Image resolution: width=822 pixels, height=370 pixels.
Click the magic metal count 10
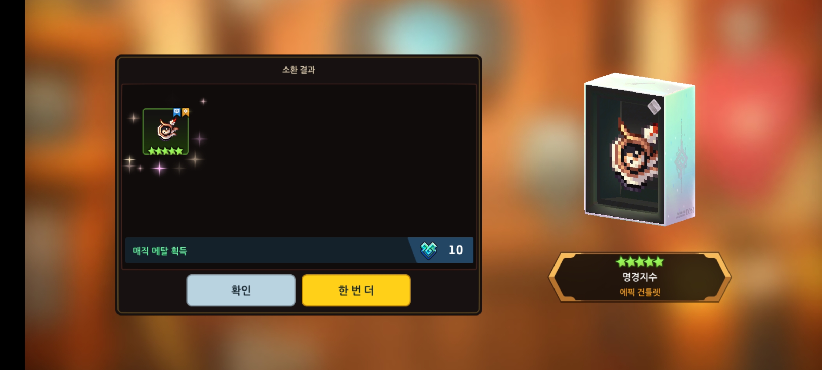click(x=456, y=250)
